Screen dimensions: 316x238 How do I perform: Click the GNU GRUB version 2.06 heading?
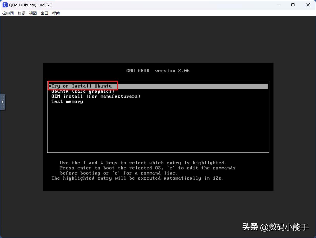pos(158,71)
